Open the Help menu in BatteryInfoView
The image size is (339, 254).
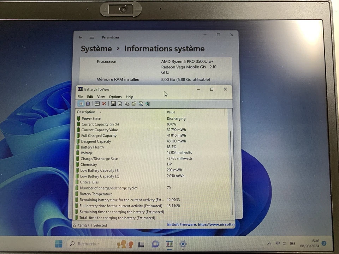coord(129,97)
